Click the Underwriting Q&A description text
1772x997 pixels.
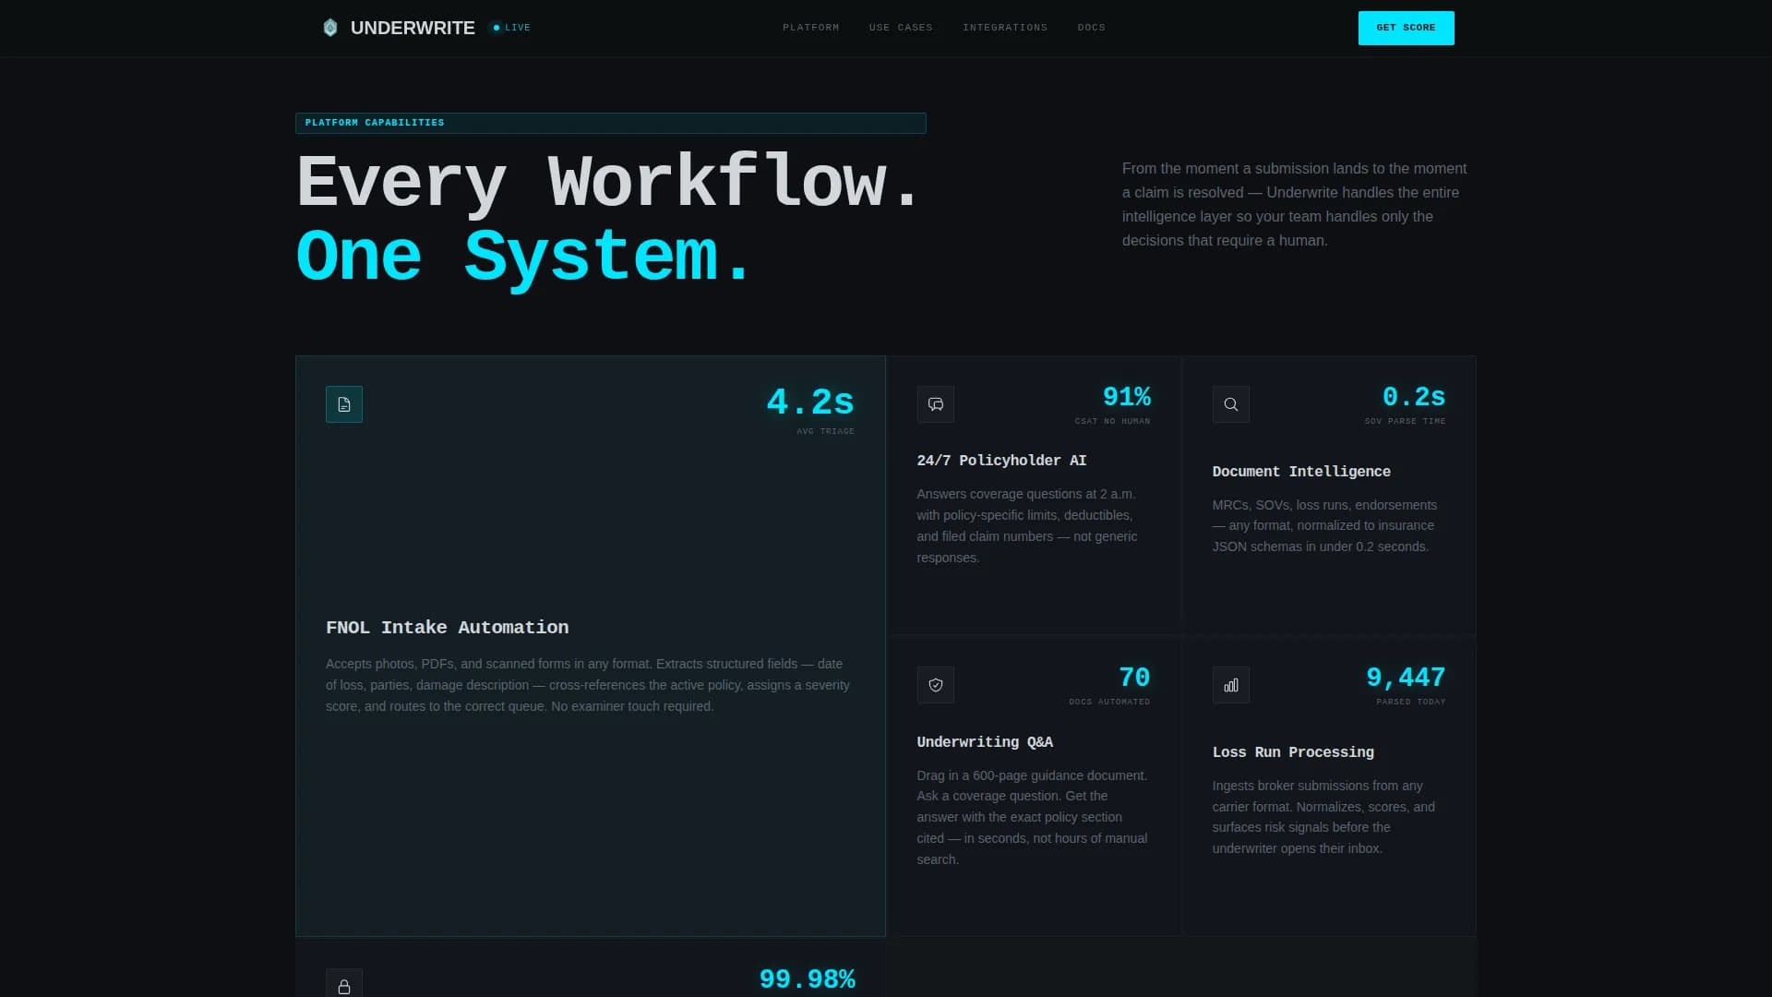tap(1032, 818)
